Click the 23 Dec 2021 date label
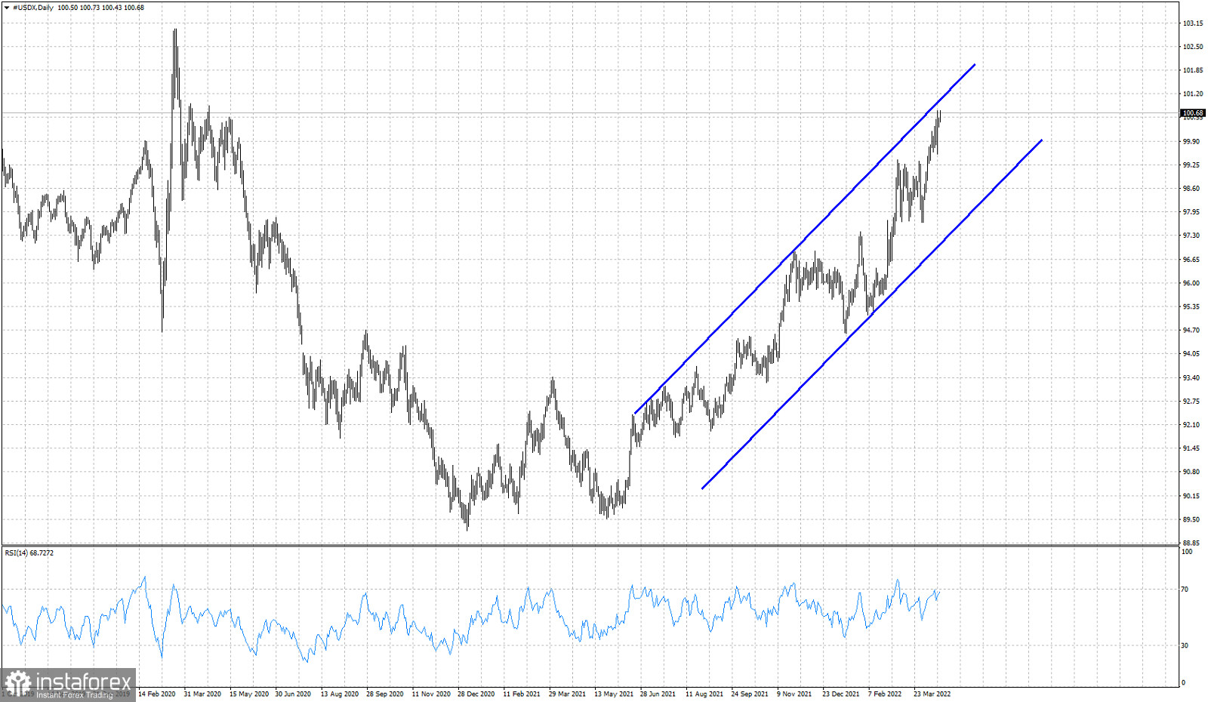This screenshot has width=1208, height=702. point(841,694)
